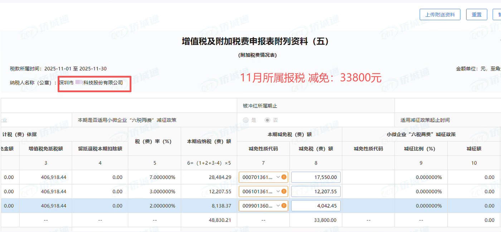Click the 3.000000% rate cell
Viewport: 501px width, 232px height.
point(155,191)
